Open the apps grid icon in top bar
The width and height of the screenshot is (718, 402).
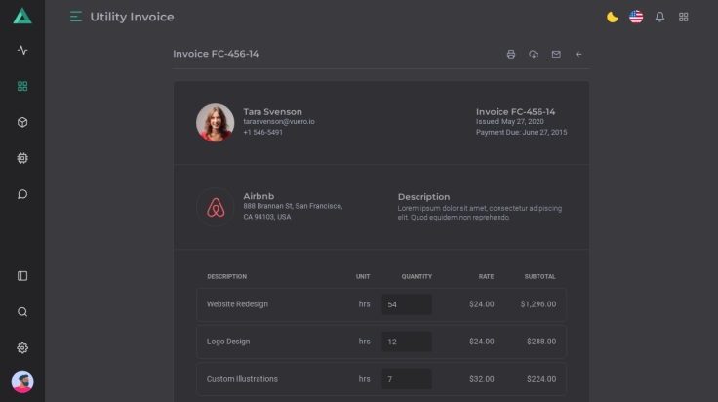pos(684,17)
